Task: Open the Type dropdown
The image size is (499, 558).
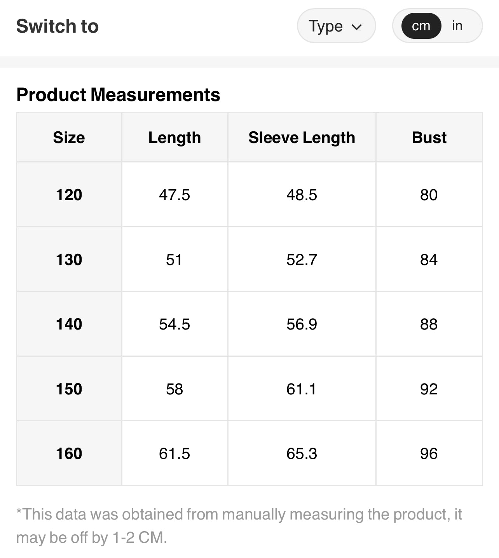Action: (x=336, y=26)
